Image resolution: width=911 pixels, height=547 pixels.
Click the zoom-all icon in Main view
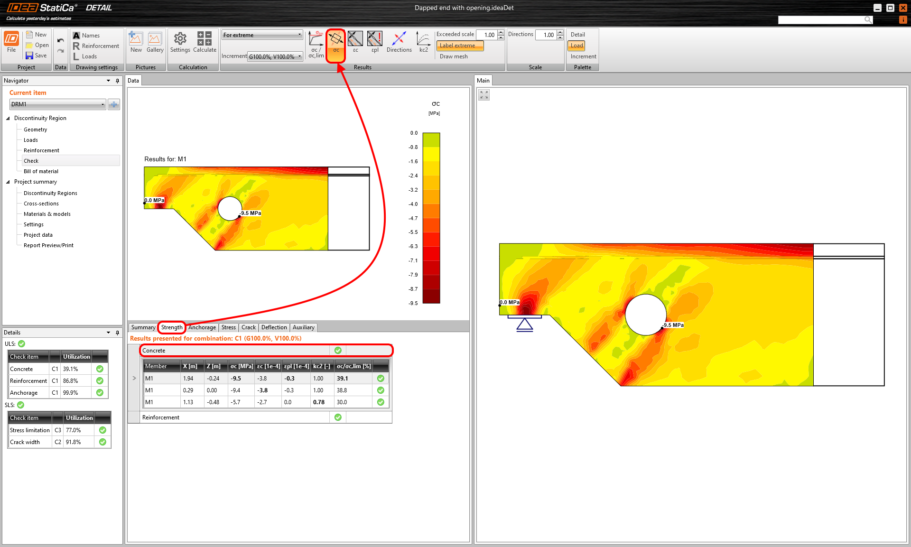(484, 95)
